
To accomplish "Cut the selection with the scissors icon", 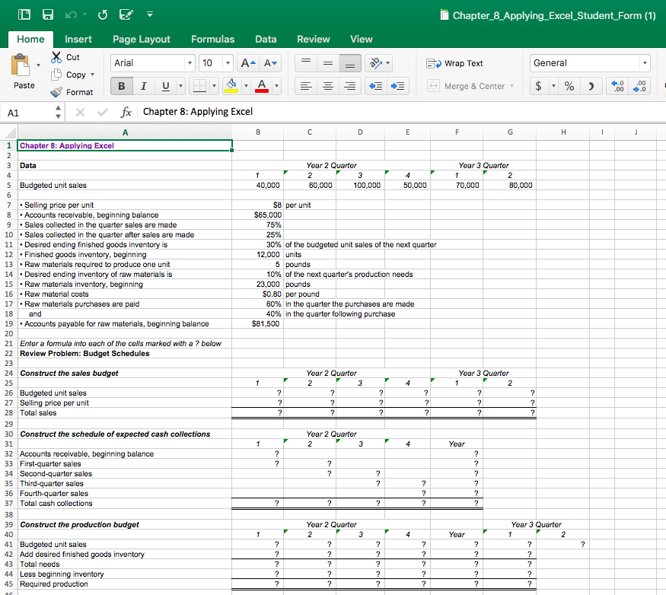I will pos(57,57).
